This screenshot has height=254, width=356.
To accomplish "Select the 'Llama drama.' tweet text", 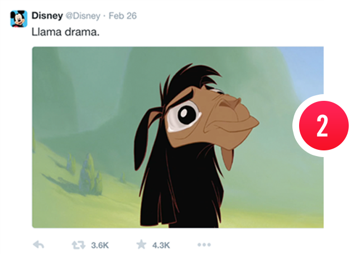I will 65,32.
